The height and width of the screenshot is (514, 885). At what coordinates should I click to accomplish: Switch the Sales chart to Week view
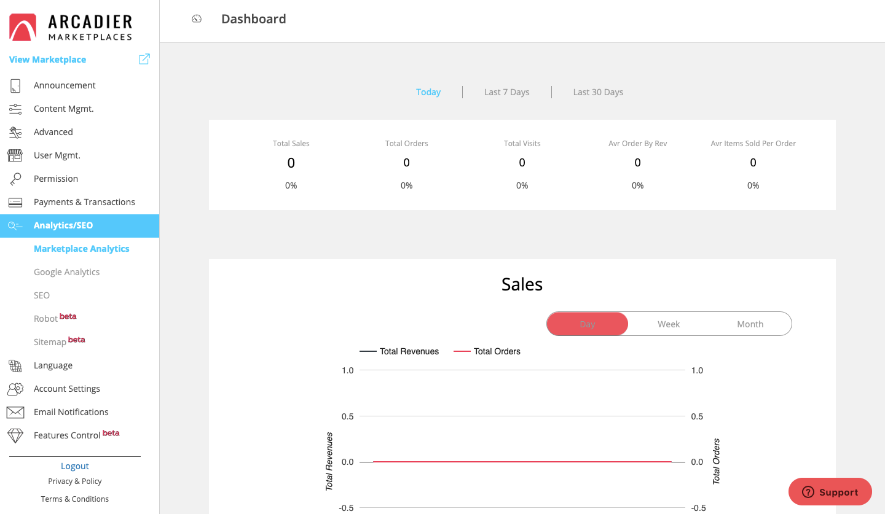[669, 324]
